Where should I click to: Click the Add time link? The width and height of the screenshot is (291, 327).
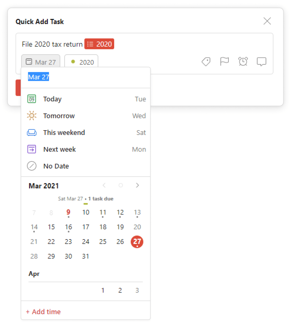[43, 312]
